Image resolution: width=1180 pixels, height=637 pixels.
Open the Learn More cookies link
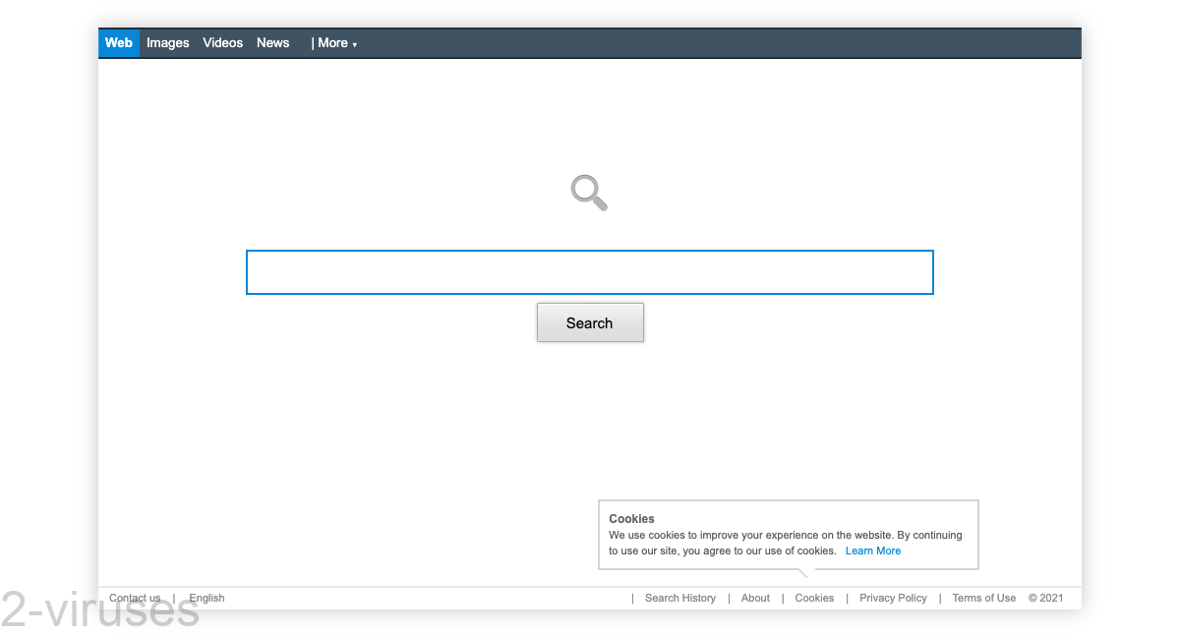click(x=873, y=550)
